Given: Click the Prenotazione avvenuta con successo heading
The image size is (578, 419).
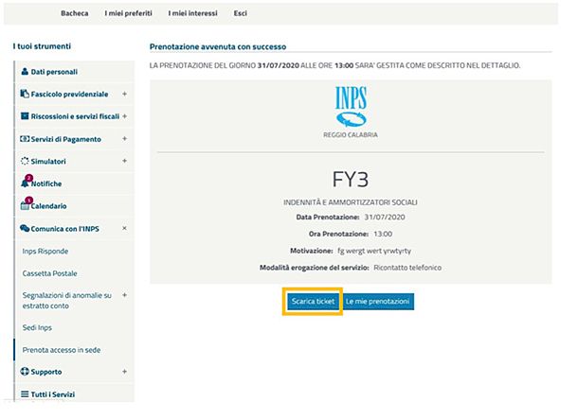Looking at the screenshot, I should click(218, 46).
